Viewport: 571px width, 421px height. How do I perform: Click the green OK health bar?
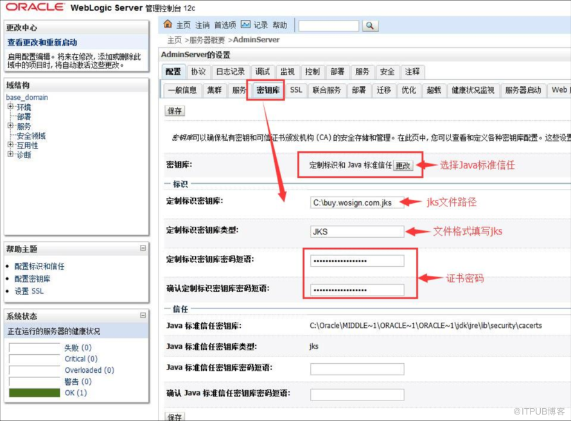[35, 393]
